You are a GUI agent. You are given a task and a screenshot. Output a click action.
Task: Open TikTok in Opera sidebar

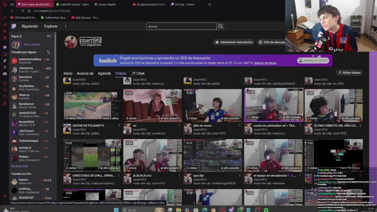(x=5, y=61)
